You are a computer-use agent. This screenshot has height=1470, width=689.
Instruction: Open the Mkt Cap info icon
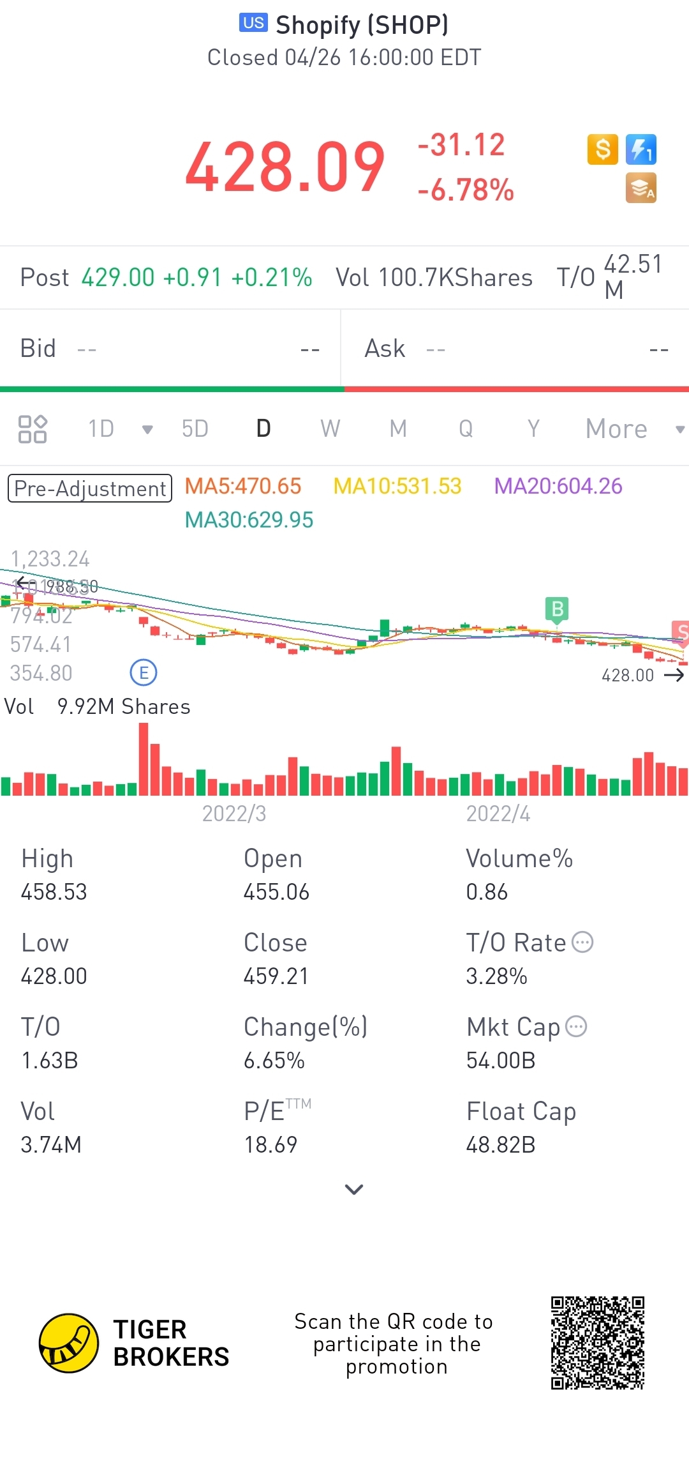point(576,1026)
